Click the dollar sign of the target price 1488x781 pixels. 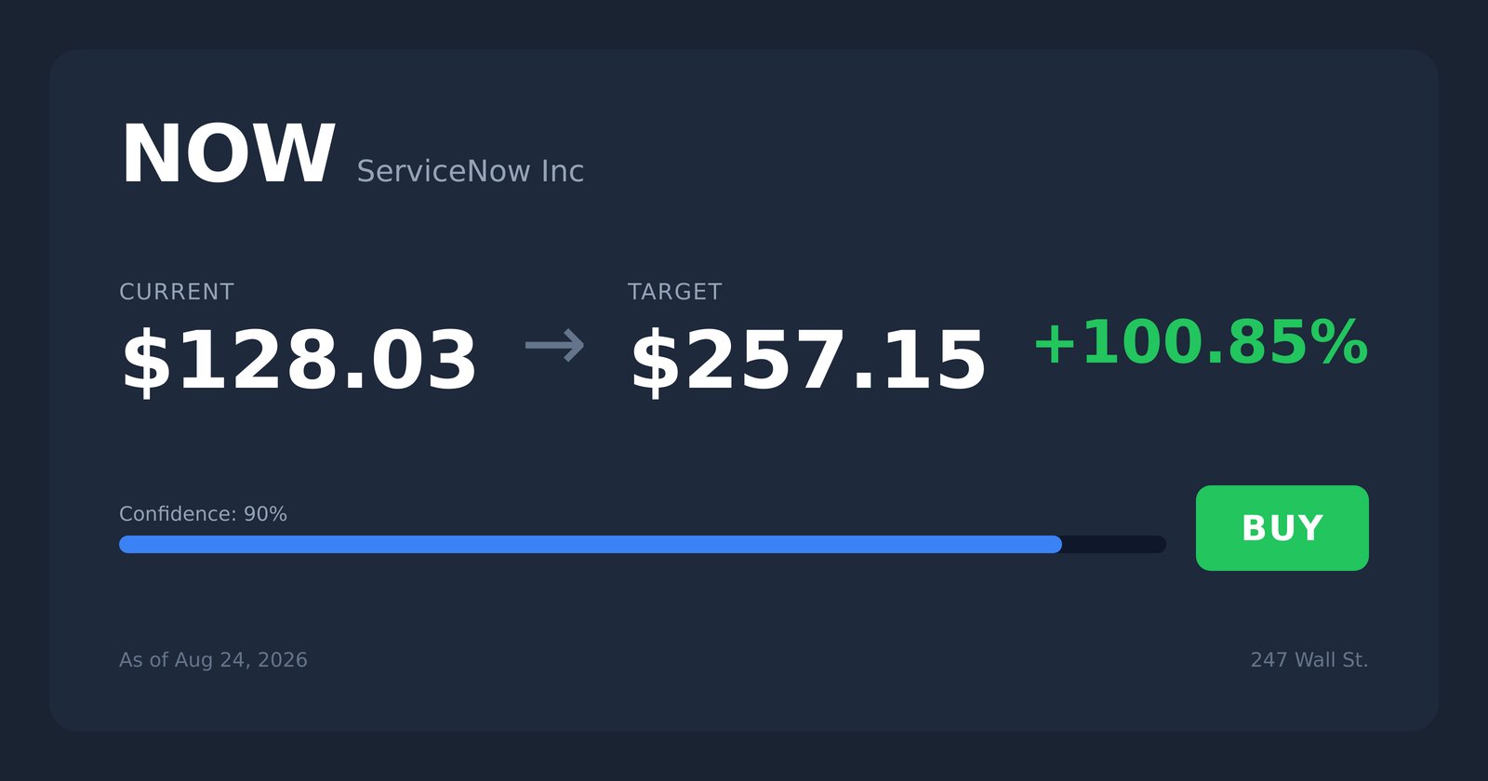656,362
